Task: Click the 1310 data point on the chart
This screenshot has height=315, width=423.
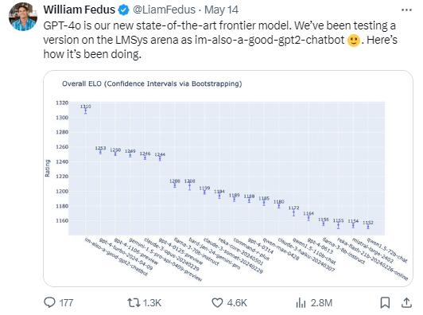Action: coord(86,111)
